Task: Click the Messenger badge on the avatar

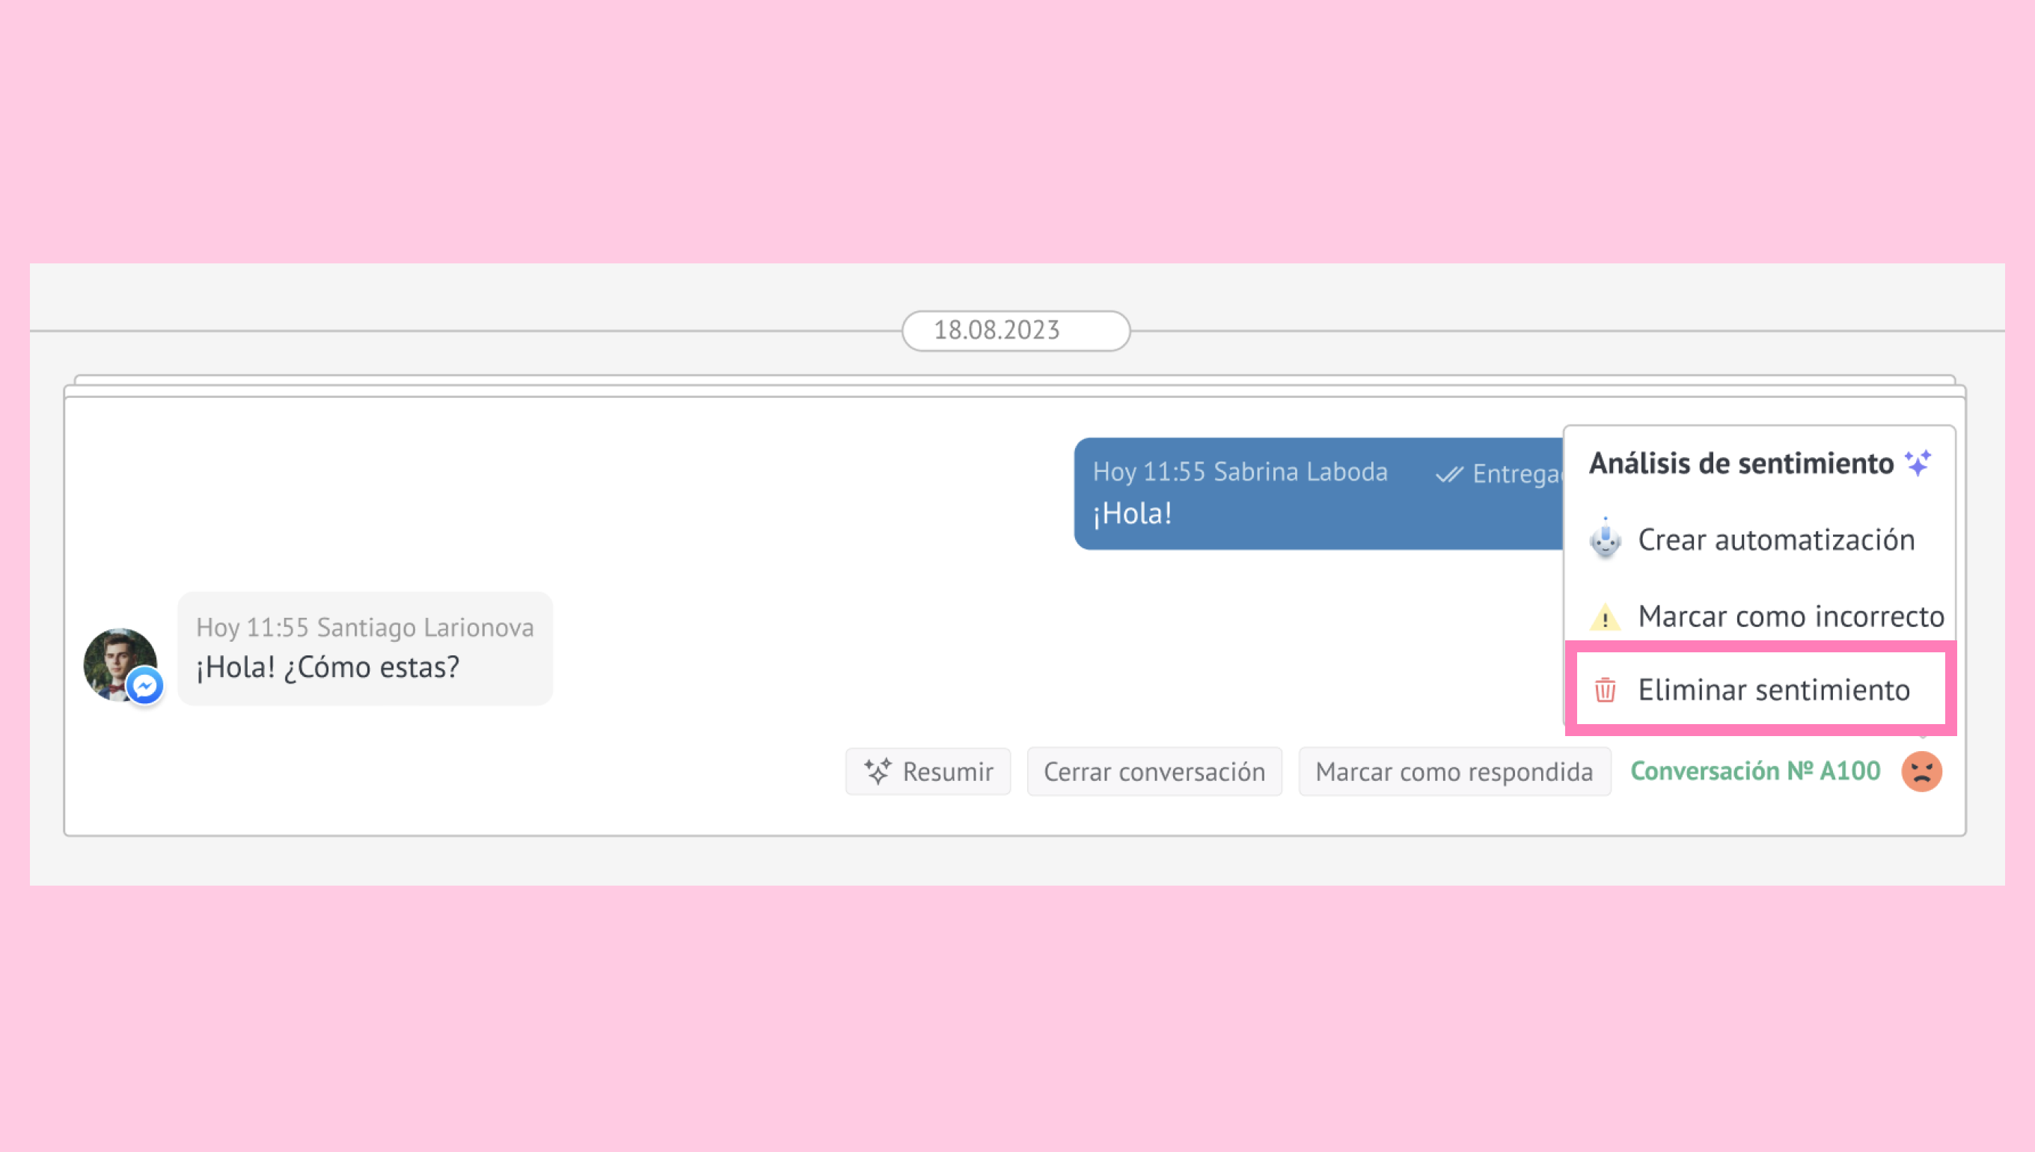Action: [x=145, y=686]
